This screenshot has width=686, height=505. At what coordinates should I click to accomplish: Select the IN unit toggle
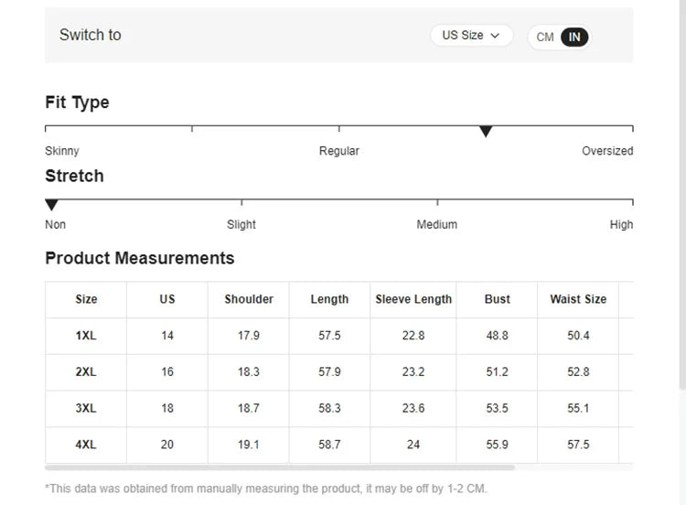574,38
